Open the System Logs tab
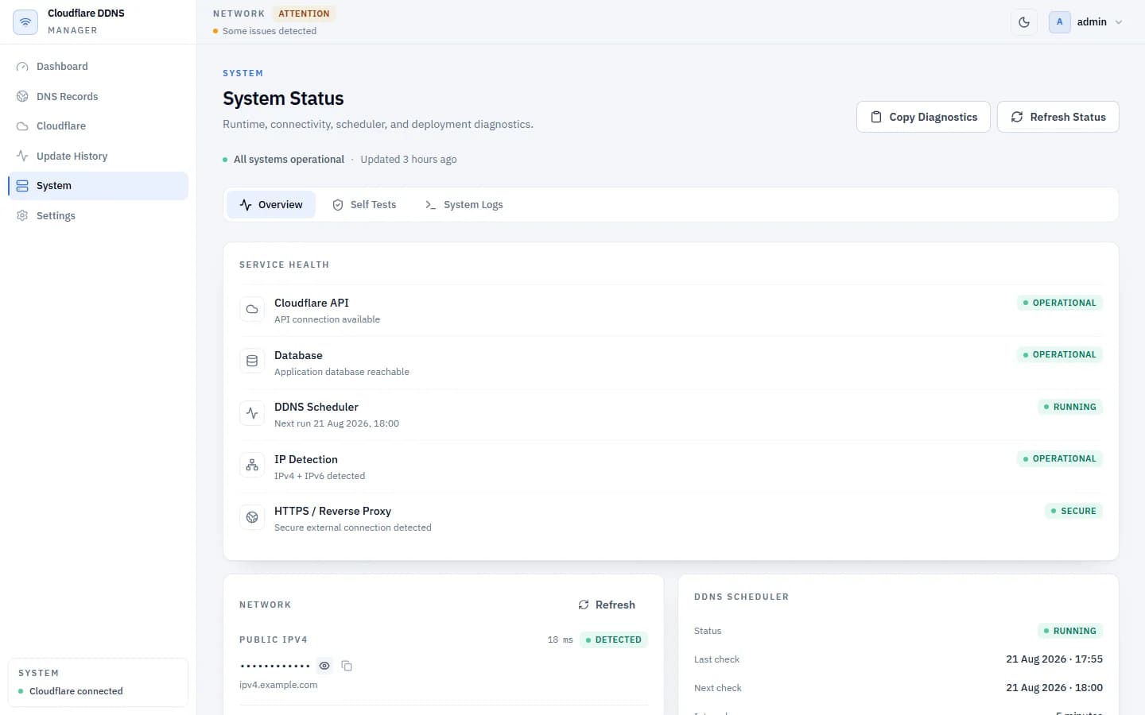1145x715 pixels. coord(464,205)
